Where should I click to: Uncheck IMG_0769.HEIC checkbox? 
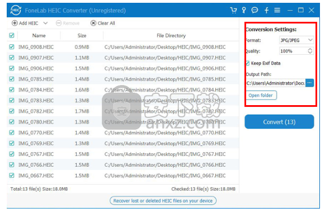pos(12,143)
